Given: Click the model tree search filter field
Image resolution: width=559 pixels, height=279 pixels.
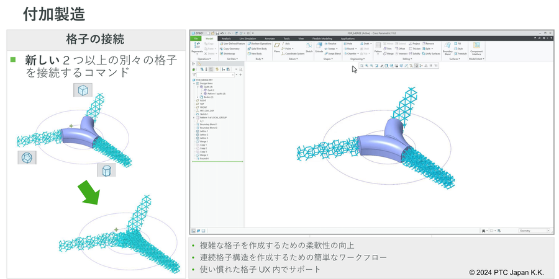Looking at the screenshot, I should click(214, 74).
